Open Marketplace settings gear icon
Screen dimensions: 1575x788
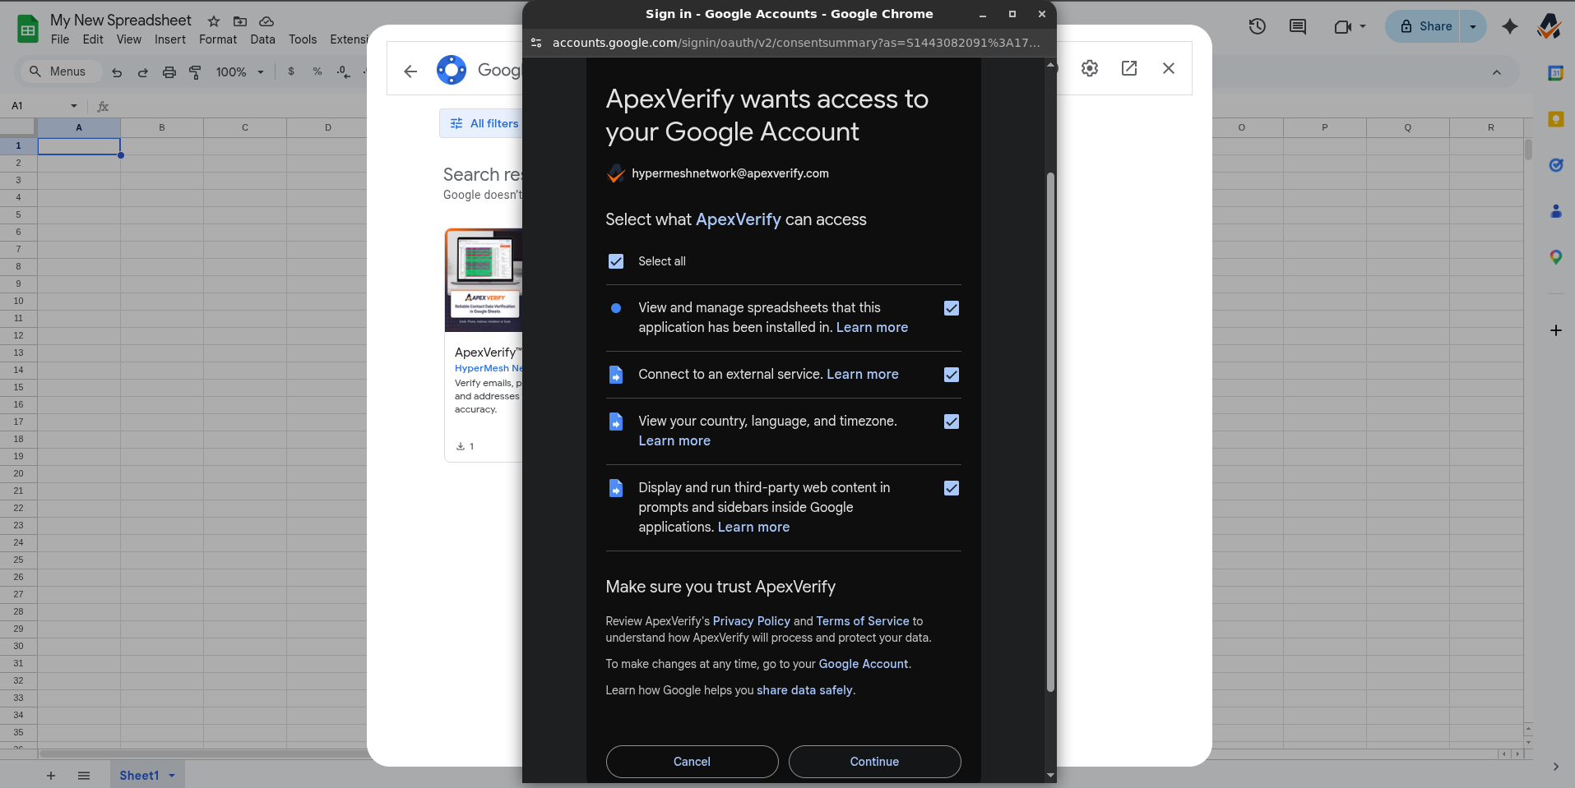pos(1090,68)
